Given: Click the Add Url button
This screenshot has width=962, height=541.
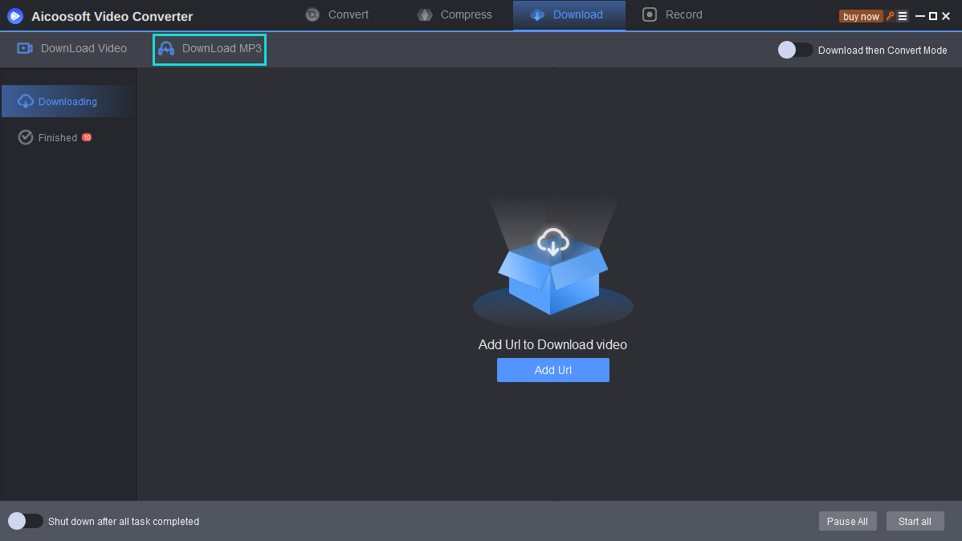Looking at the screenshot, I should [552, 370].
